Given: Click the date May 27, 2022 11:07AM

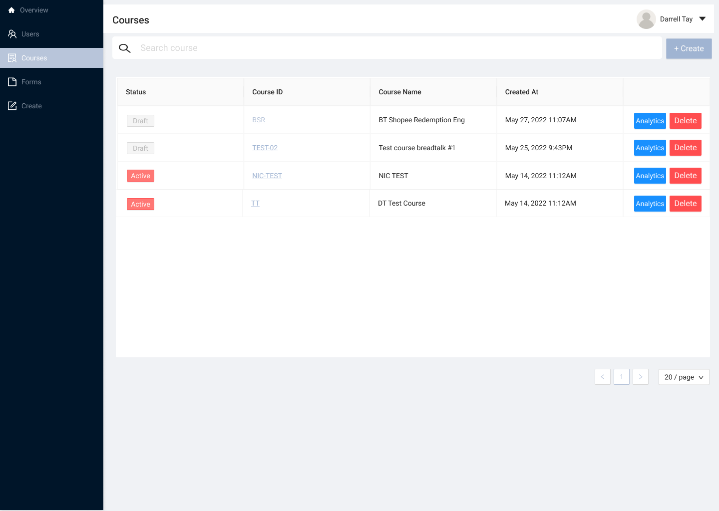Looking at the screenshot, I should [x=541, y=120].
